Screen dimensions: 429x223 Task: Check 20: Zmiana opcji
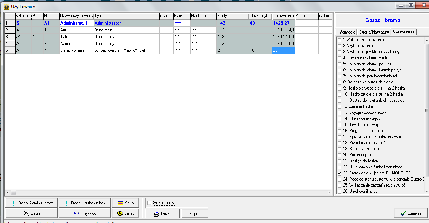tap(339, 155)
